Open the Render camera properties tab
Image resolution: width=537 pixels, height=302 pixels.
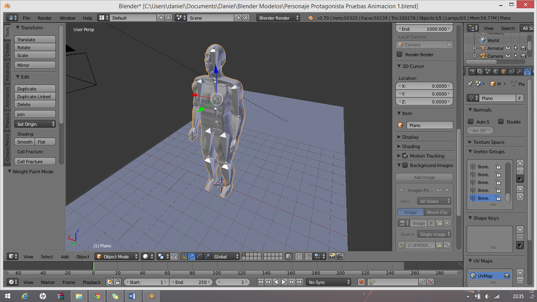pyautogui.click(x=472, y=72)
